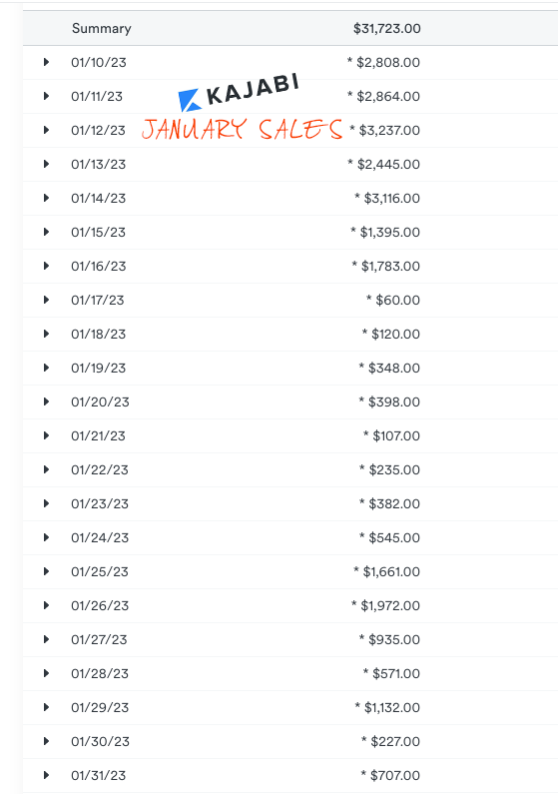Click the Summary header label
Viewport: 558px width, 794px height.
pyautogui.click(x=101, y=28)
